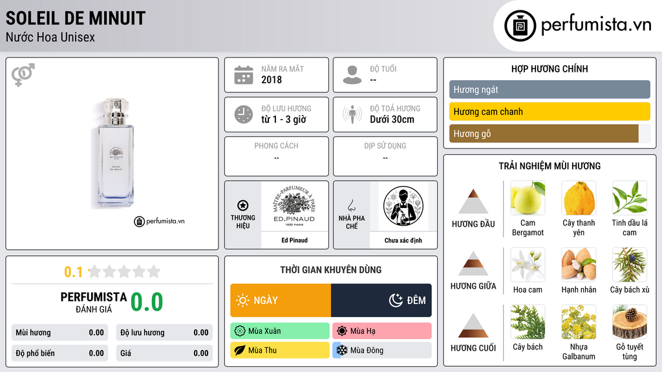Click the Phong cách info box
The width and height of the screenshot is (662, 372).
click(x=277, y=156)
